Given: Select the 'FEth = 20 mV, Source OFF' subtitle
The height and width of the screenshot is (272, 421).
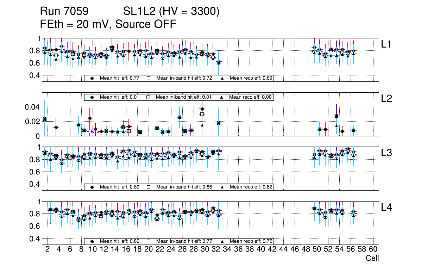Looking at the screenshot, I should 108,24.
